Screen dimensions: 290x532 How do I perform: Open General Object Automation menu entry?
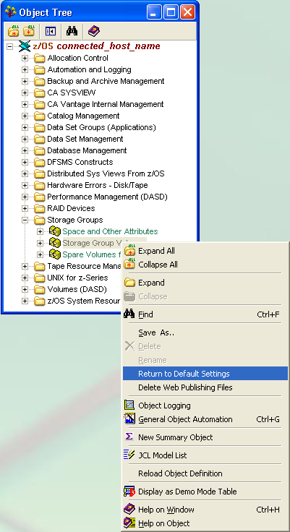point(205,419)
